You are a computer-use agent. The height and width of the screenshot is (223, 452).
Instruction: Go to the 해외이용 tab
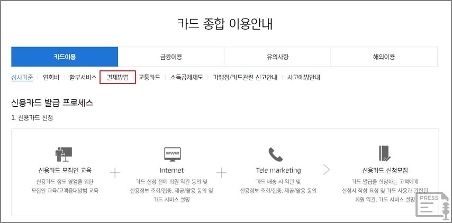384,57
